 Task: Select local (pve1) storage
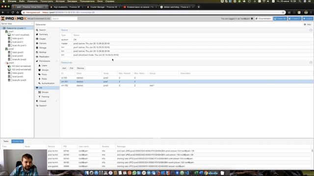tap(18, 42)
